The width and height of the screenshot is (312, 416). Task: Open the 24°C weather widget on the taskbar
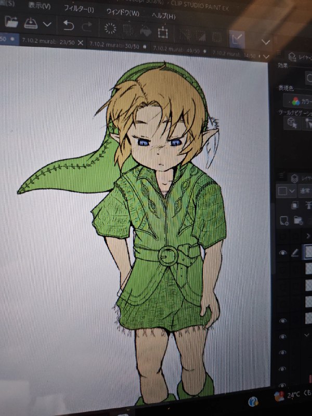pos(293,395)
